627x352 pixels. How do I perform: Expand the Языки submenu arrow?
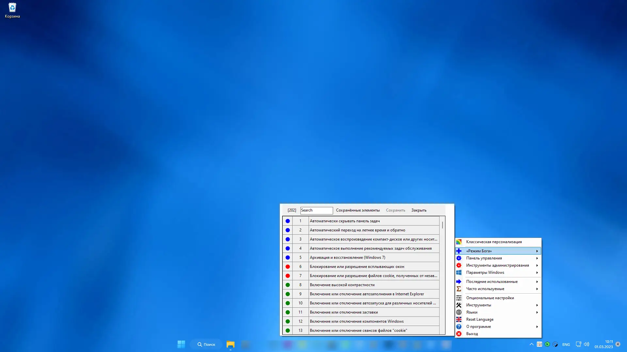537,312
